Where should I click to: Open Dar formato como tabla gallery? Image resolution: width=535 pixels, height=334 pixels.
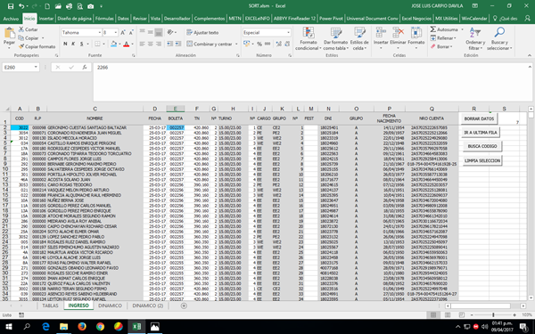pos(336,39)
